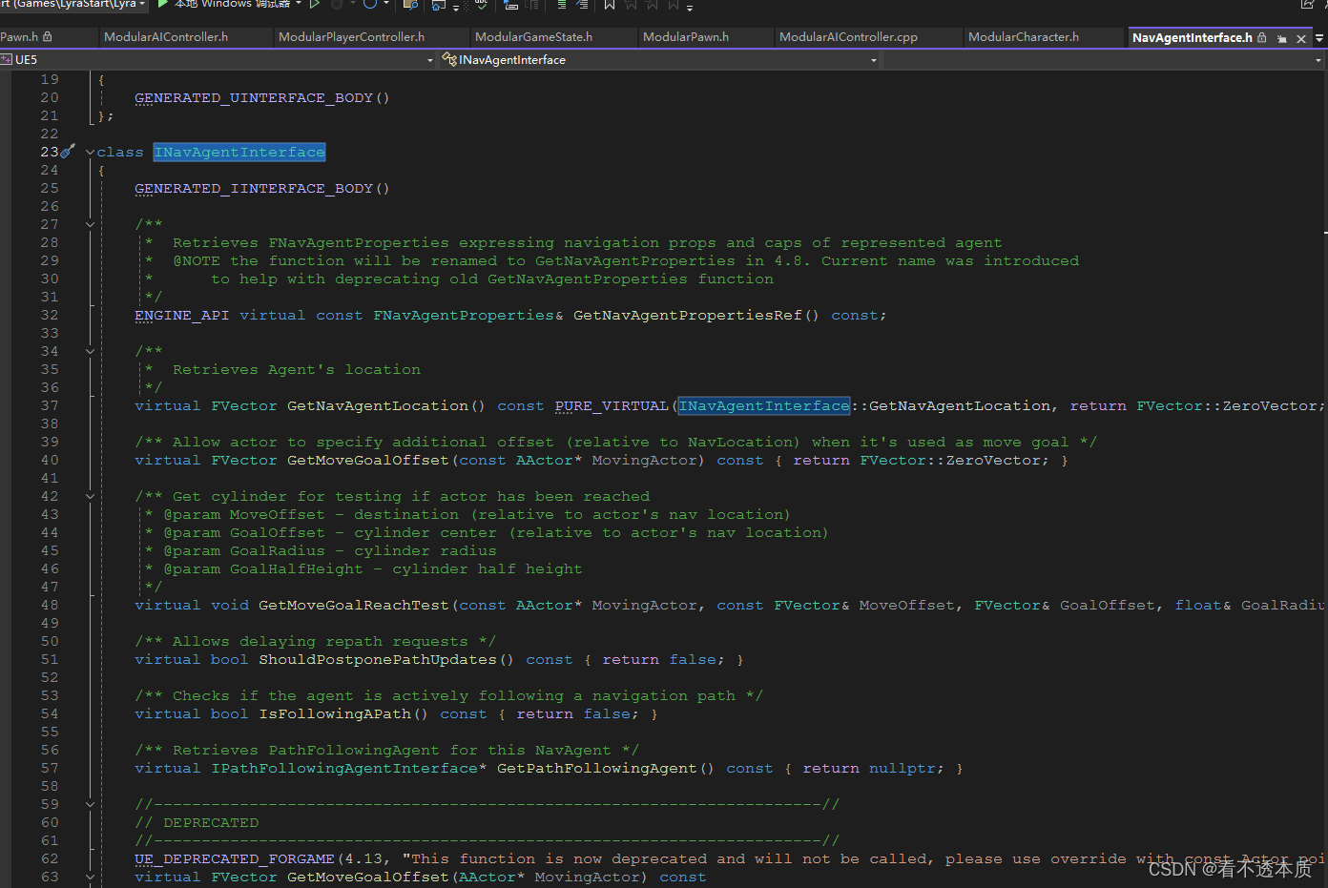Screen dimensions: 1328x888
Task: Click line number 32 in the margin
Action: point(50,316)
